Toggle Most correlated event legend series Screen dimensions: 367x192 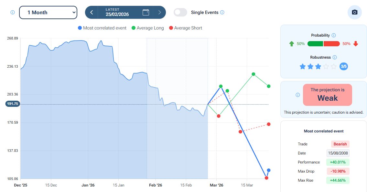coord(102,28)
